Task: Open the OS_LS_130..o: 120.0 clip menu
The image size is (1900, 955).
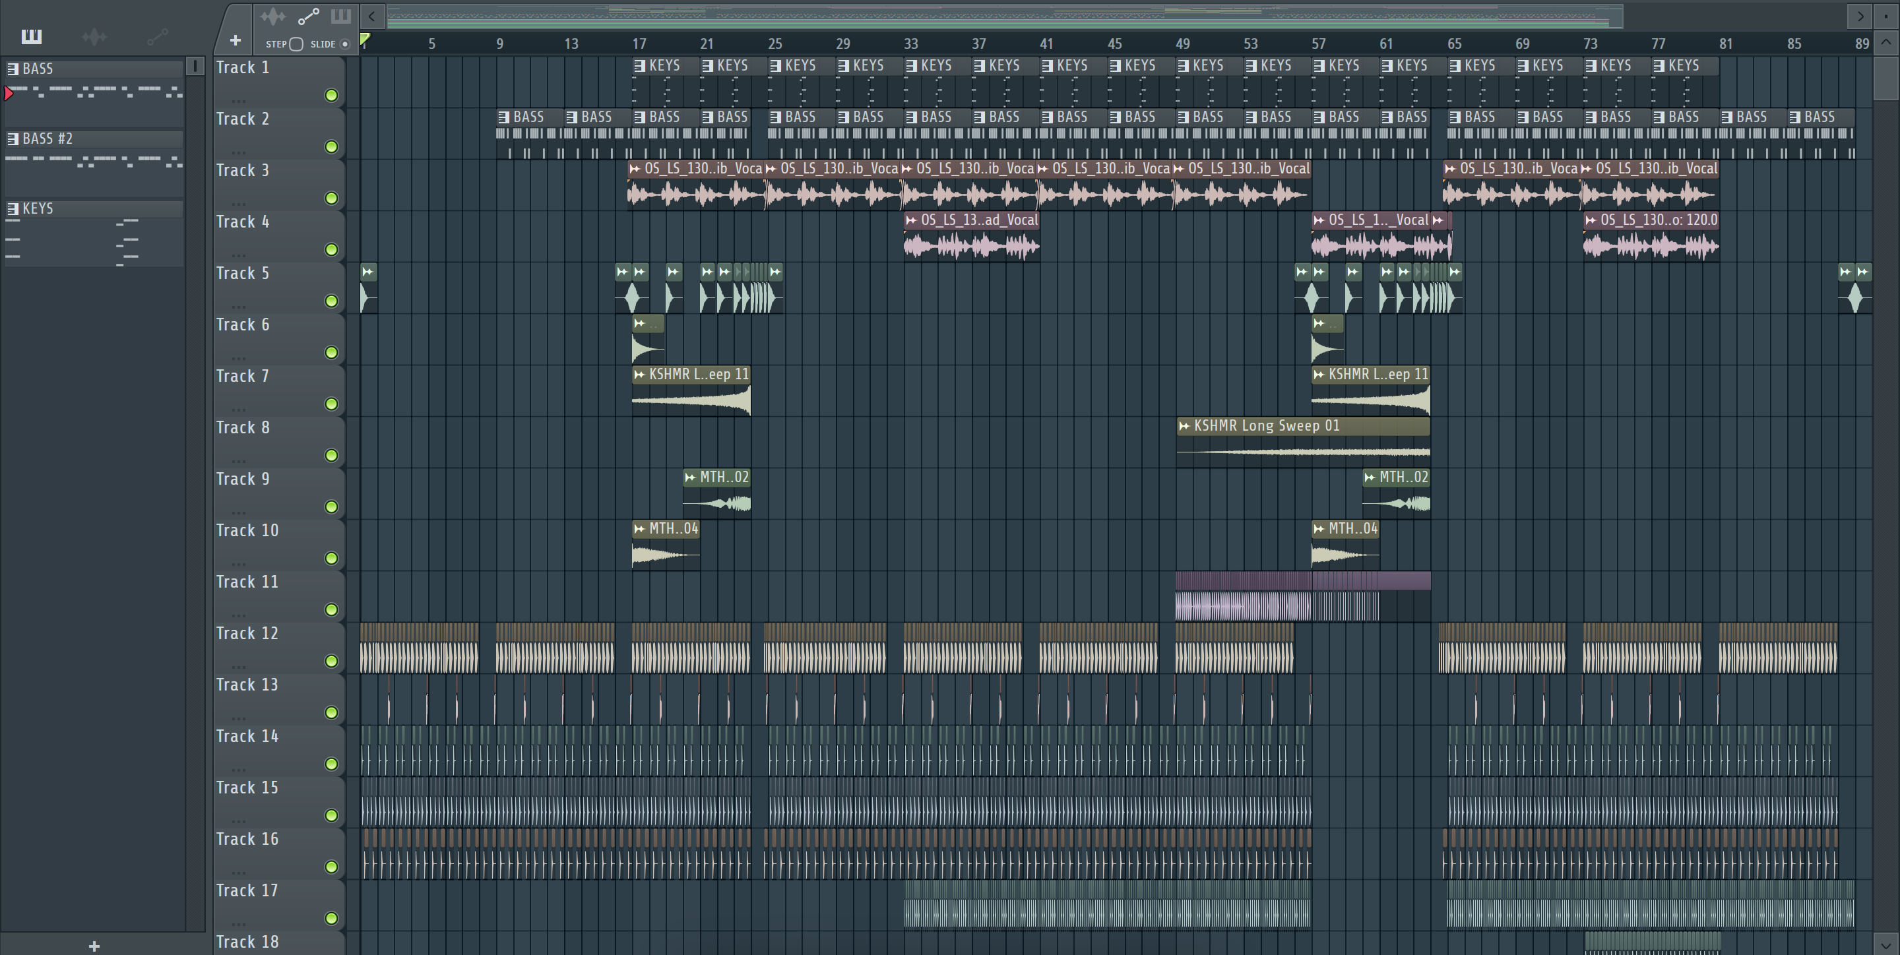Action: coord(1591,220)
